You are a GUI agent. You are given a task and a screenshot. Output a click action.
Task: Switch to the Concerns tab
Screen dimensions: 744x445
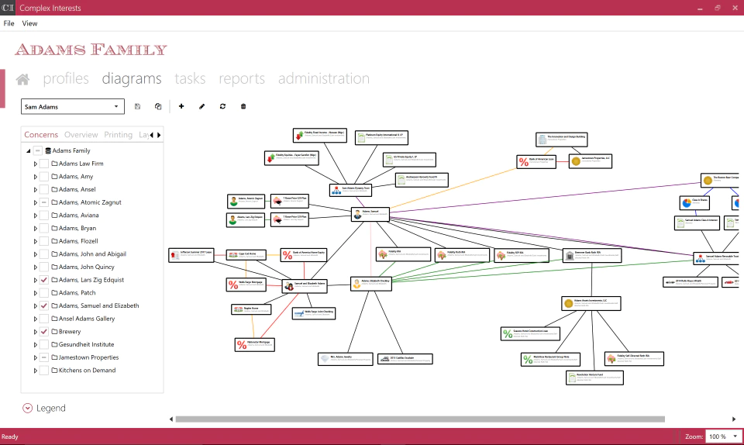[x=41, y=135]
